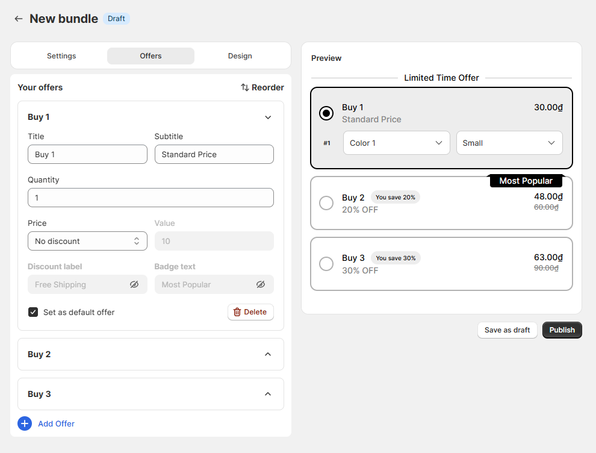Toggle eye icon in Badge text field
The width and height of the screenshot is (596, 453).
point(260,284)
